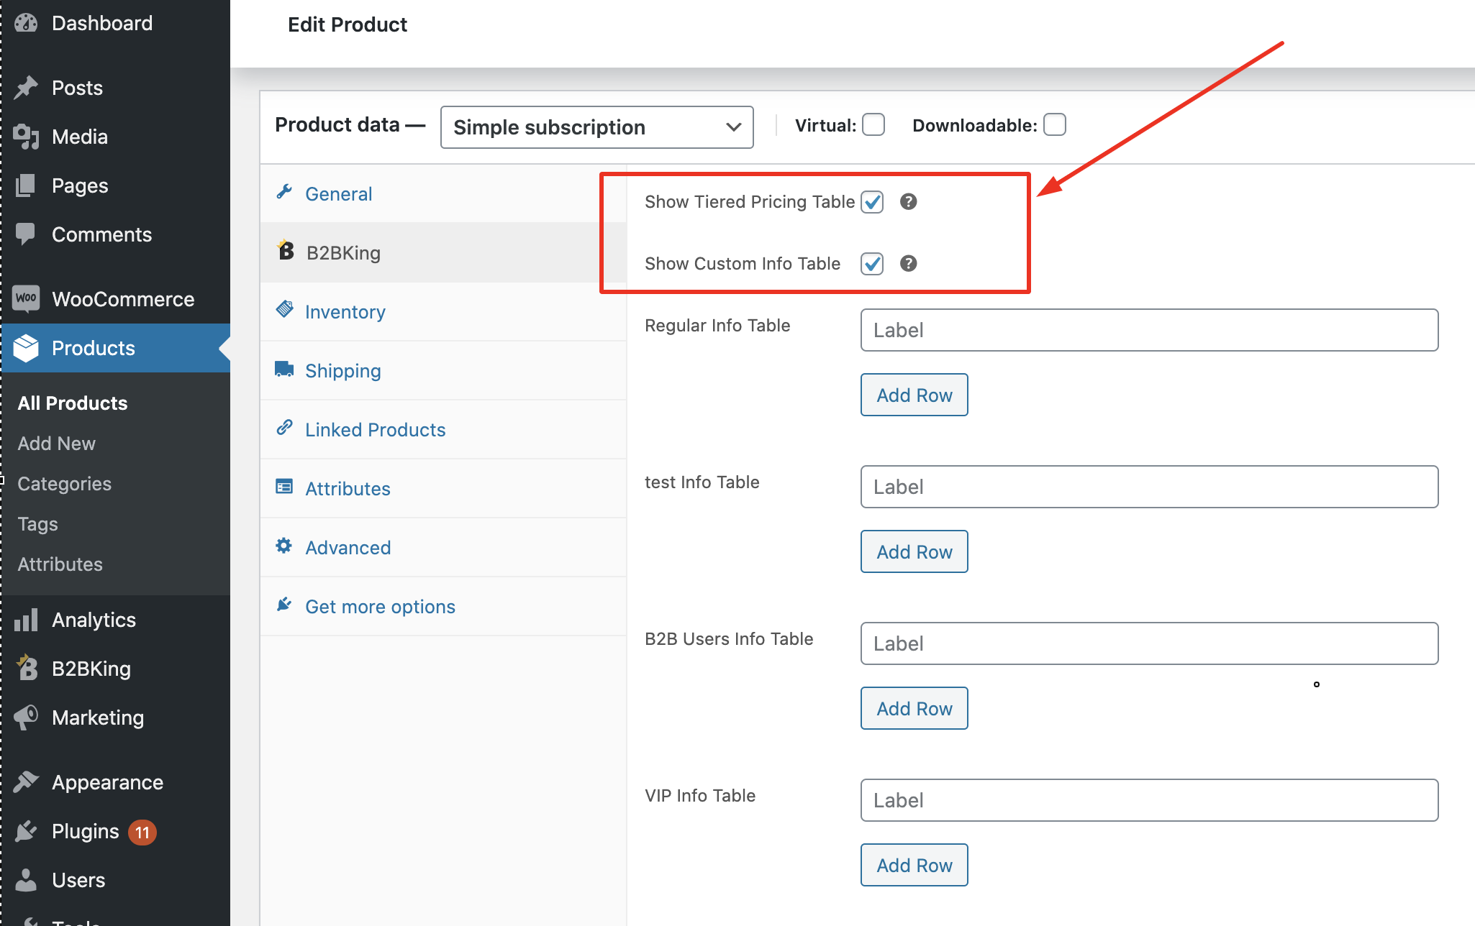
Task: Click the Marketing megaphone icon
Action: click(x=26, y=718)
